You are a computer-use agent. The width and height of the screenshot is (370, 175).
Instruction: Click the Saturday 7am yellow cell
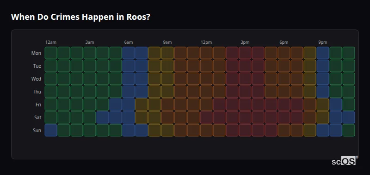142,117
